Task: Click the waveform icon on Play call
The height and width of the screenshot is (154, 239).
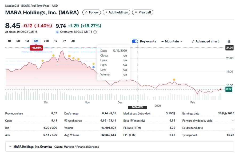Action: point(136,12)
